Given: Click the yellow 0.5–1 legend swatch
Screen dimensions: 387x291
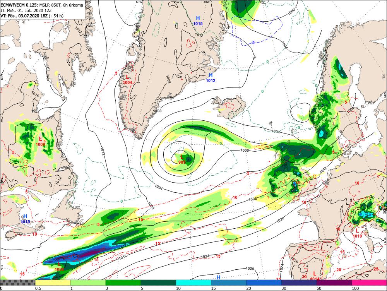Looking at the screenshot, I should click(x=53, y=282).
